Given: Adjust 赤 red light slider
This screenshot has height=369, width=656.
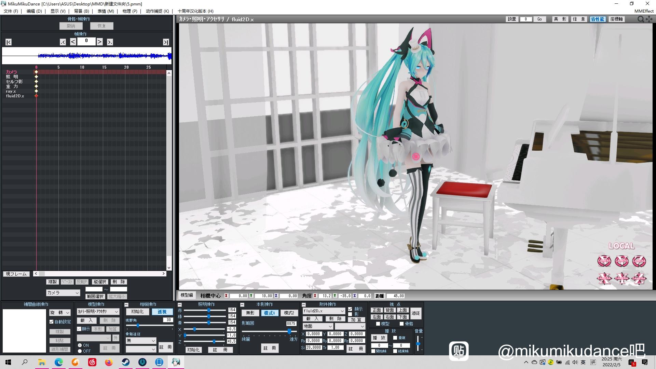Looking at the screenshot, I should pos(205,310).
